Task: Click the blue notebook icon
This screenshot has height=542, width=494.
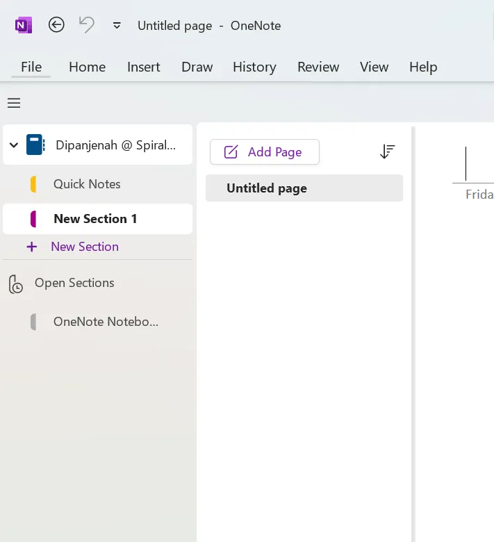Action: [x=35, y=145]
